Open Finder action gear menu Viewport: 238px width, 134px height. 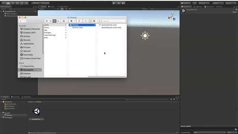(x=73, y=21)
